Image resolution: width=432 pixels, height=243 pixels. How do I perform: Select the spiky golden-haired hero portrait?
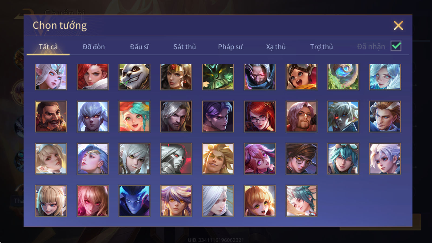tap(218, 159)
